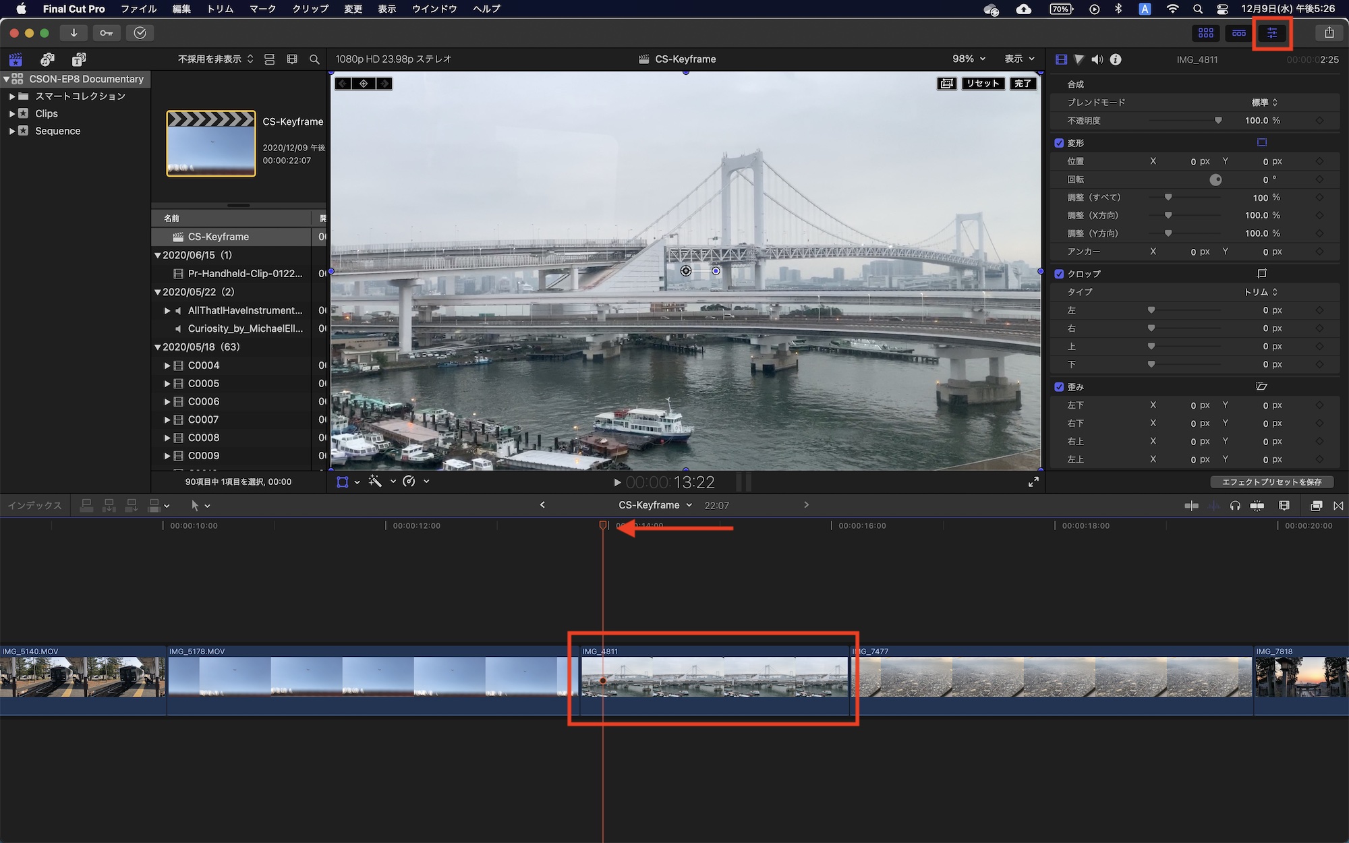Open the Audio inspector speaker icon
This screenshot has height=843, width=1349.
pyautogui.click(x=1097, y=59)
